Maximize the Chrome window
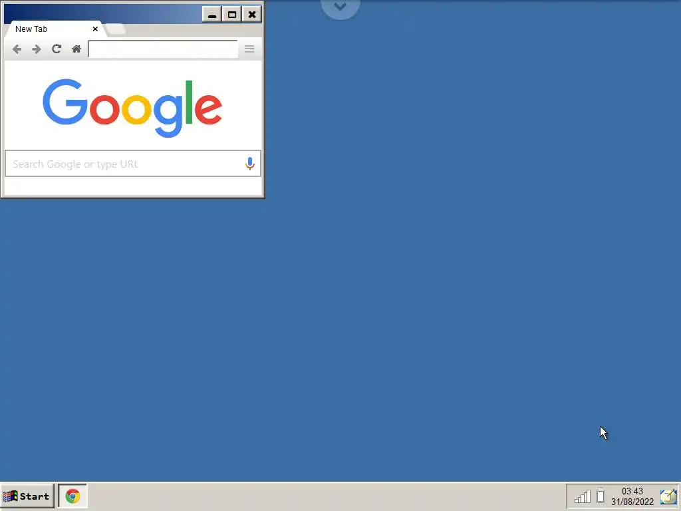The height and width of the screenshot is (511, 681). (232, 15)
